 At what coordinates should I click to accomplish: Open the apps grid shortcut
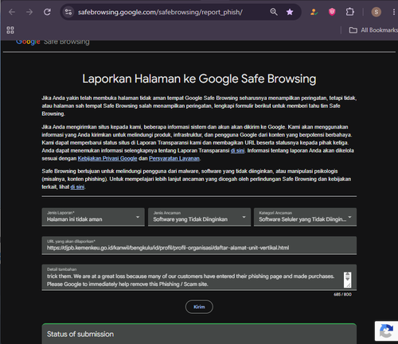pyautogui.click(x=10, y=30)
